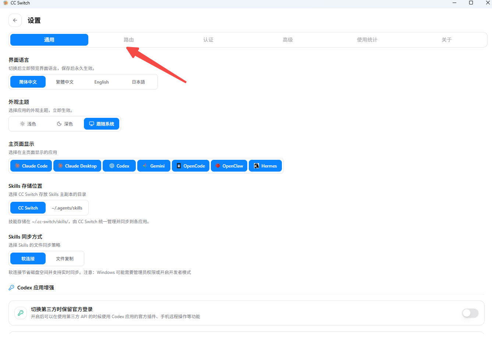Click the Gemini app icon
Image resolution: width=492 pixels, height=338 pixels.
click(x=145, y=166)
